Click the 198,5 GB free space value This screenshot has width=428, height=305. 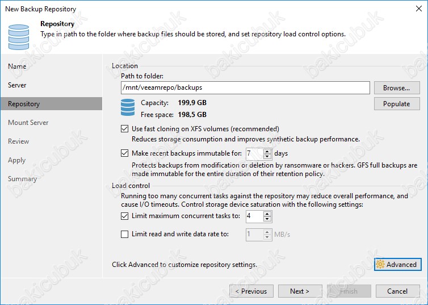192,114
